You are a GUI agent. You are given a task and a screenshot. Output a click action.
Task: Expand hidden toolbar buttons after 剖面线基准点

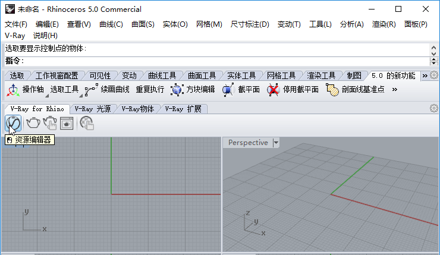click(x=395, y=90)
